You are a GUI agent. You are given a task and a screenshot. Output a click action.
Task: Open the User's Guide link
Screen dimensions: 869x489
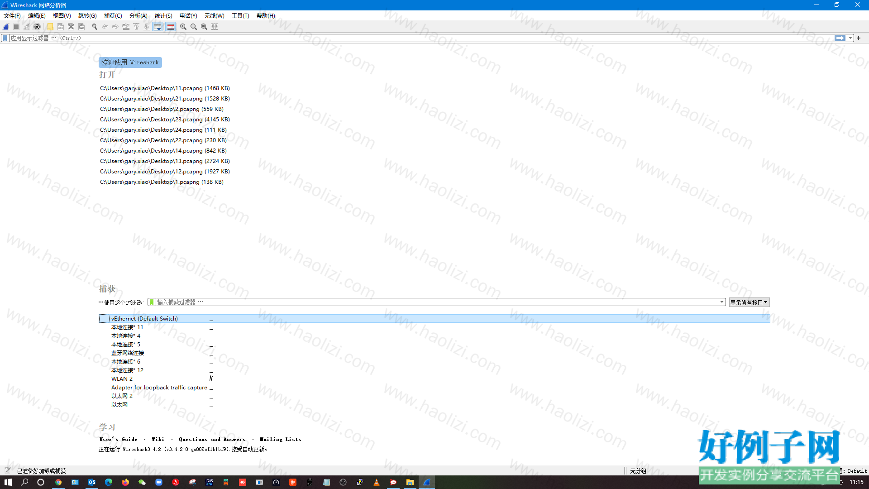[118, 439]
